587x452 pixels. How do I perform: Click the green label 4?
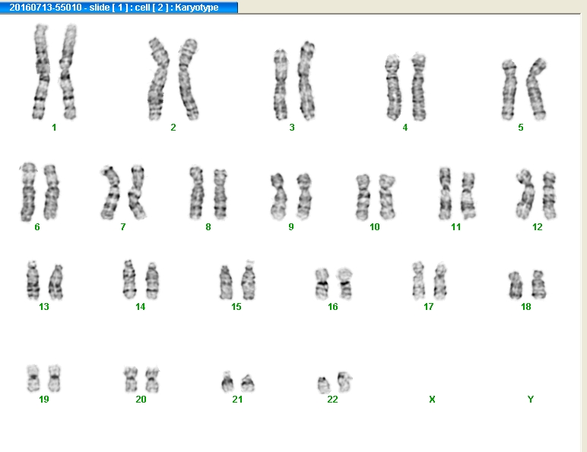coord(405,128)
